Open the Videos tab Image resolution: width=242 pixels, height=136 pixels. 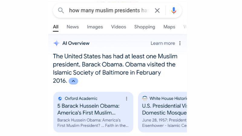coord(119,27)
